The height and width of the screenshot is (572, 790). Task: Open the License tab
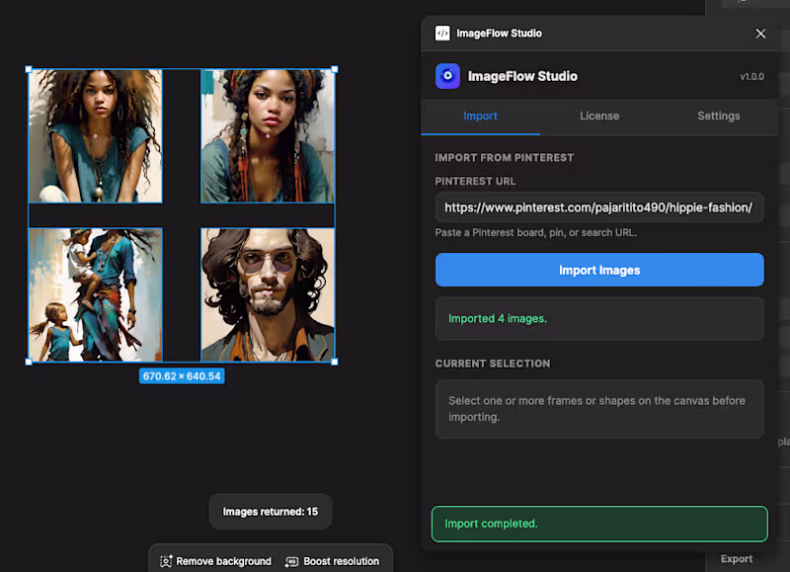599,117
